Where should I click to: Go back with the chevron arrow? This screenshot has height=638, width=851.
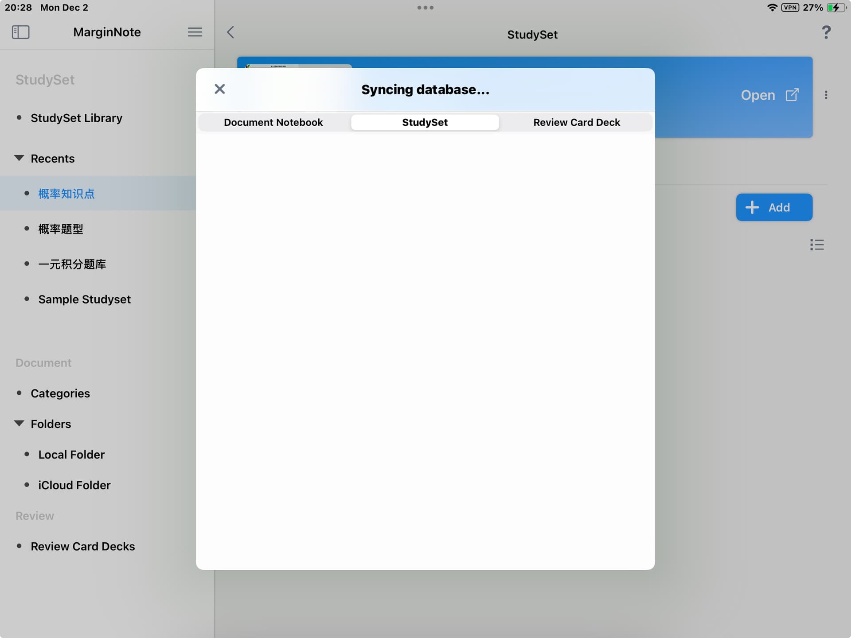pyautogui.click(x=230, y=32)
